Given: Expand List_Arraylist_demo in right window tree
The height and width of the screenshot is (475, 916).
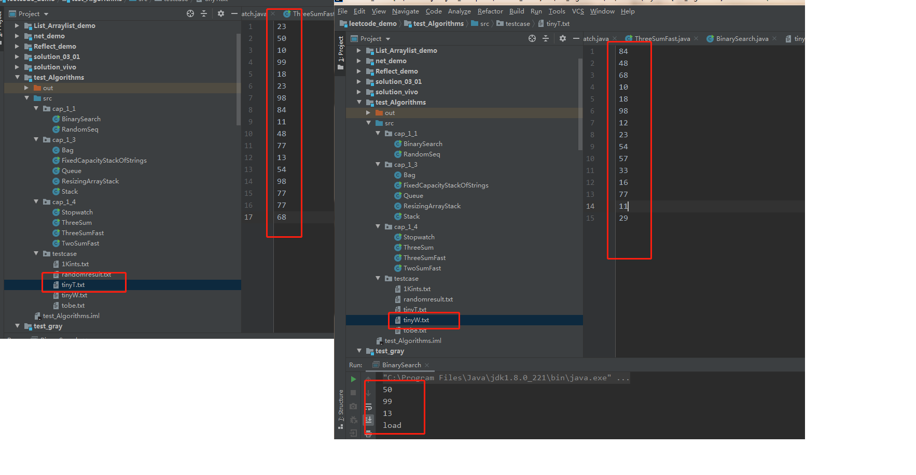Looking at the screenshot, I should tap(359, 50).
